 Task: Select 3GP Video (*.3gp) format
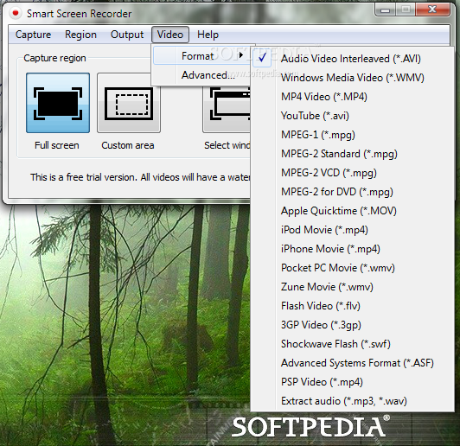[x=352, y=325]
